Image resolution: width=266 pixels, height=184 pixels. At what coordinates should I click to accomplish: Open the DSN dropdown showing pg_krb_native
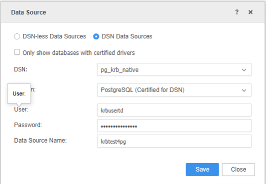coord(174,69)
